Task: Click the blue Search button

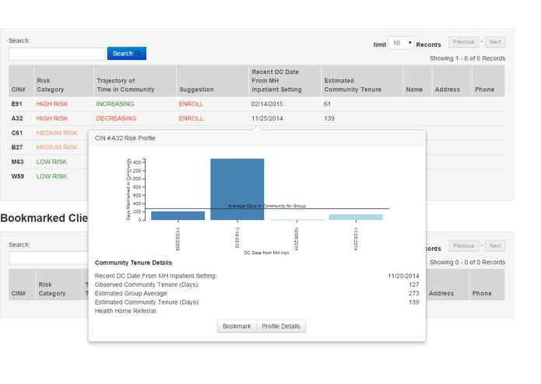Action: (x=127, y=54)
